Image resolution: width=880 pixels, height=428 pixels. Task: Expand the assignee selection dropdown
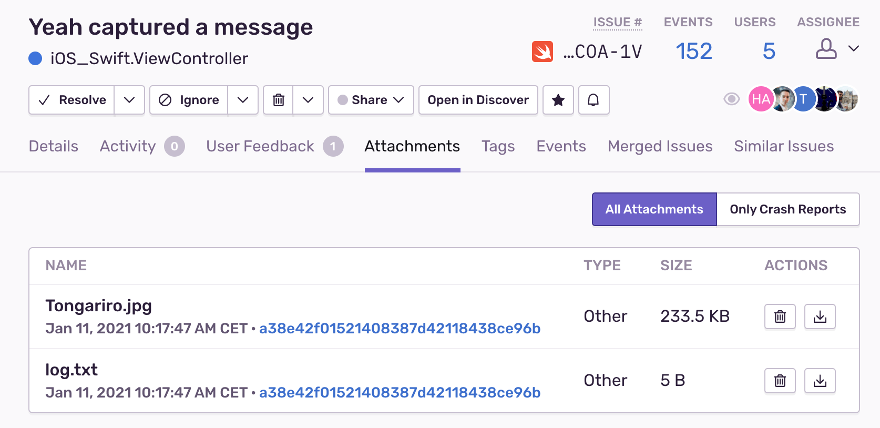(854, 49)
